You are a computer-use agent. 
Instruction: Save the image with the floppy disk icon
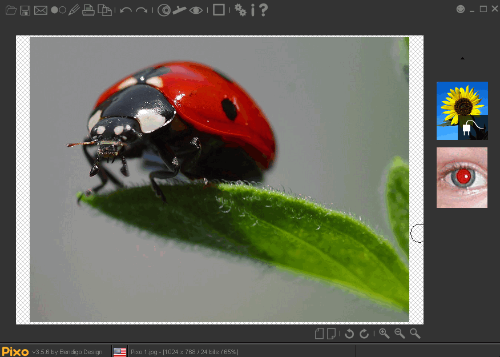click(25, 10)
